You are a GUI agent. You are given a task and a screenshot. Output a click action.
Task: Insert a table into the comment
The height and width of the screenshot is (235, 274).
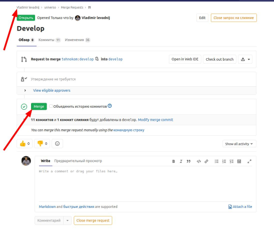[x=239, y=161]
